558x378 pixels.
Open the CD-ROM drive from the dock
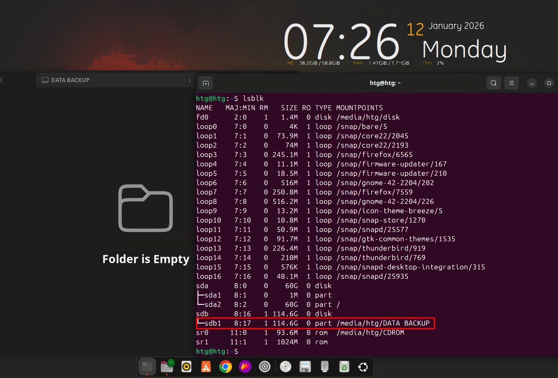[285, 367]
